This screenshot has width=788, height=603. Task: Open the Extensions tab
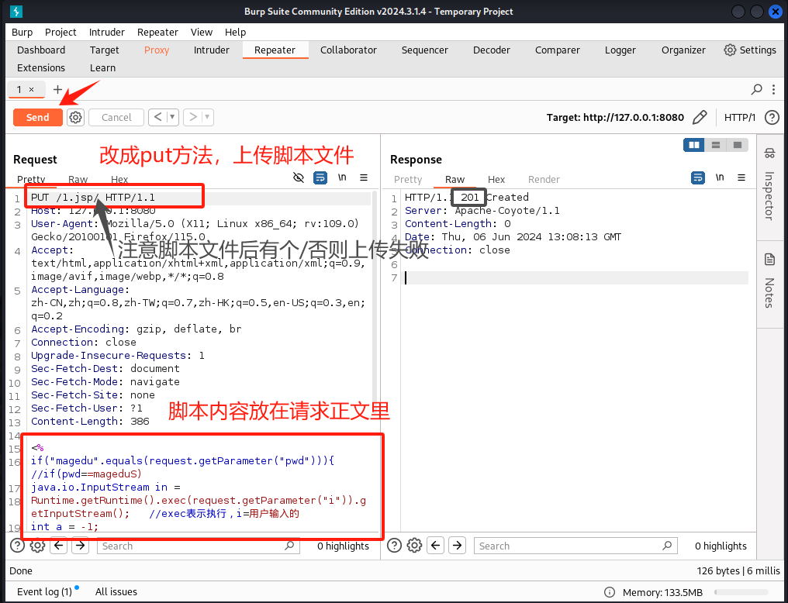pos(41,67)
